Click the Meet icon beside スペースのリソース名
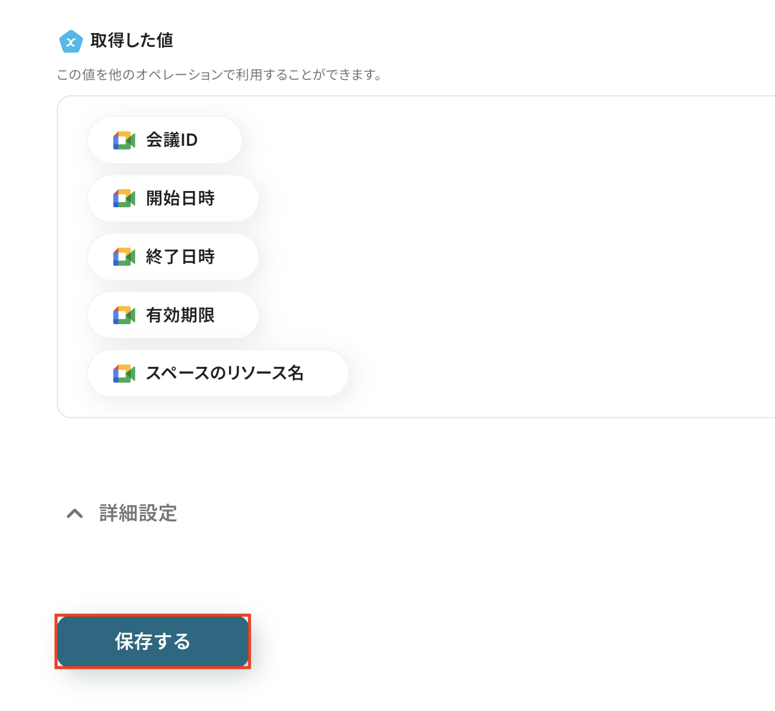The width and height of the screenshot is (775, 711). (124, 374)
